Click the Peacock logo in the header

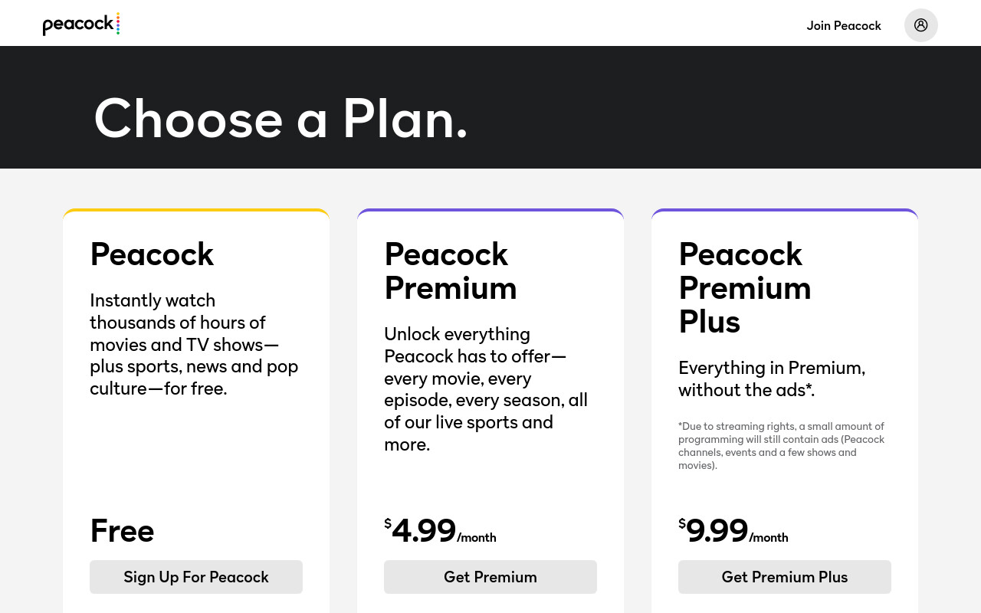tap(81, 25)
